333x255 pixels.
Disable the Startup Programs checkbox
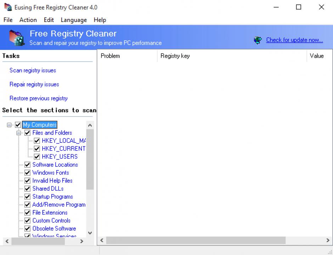tap(27, 197)
